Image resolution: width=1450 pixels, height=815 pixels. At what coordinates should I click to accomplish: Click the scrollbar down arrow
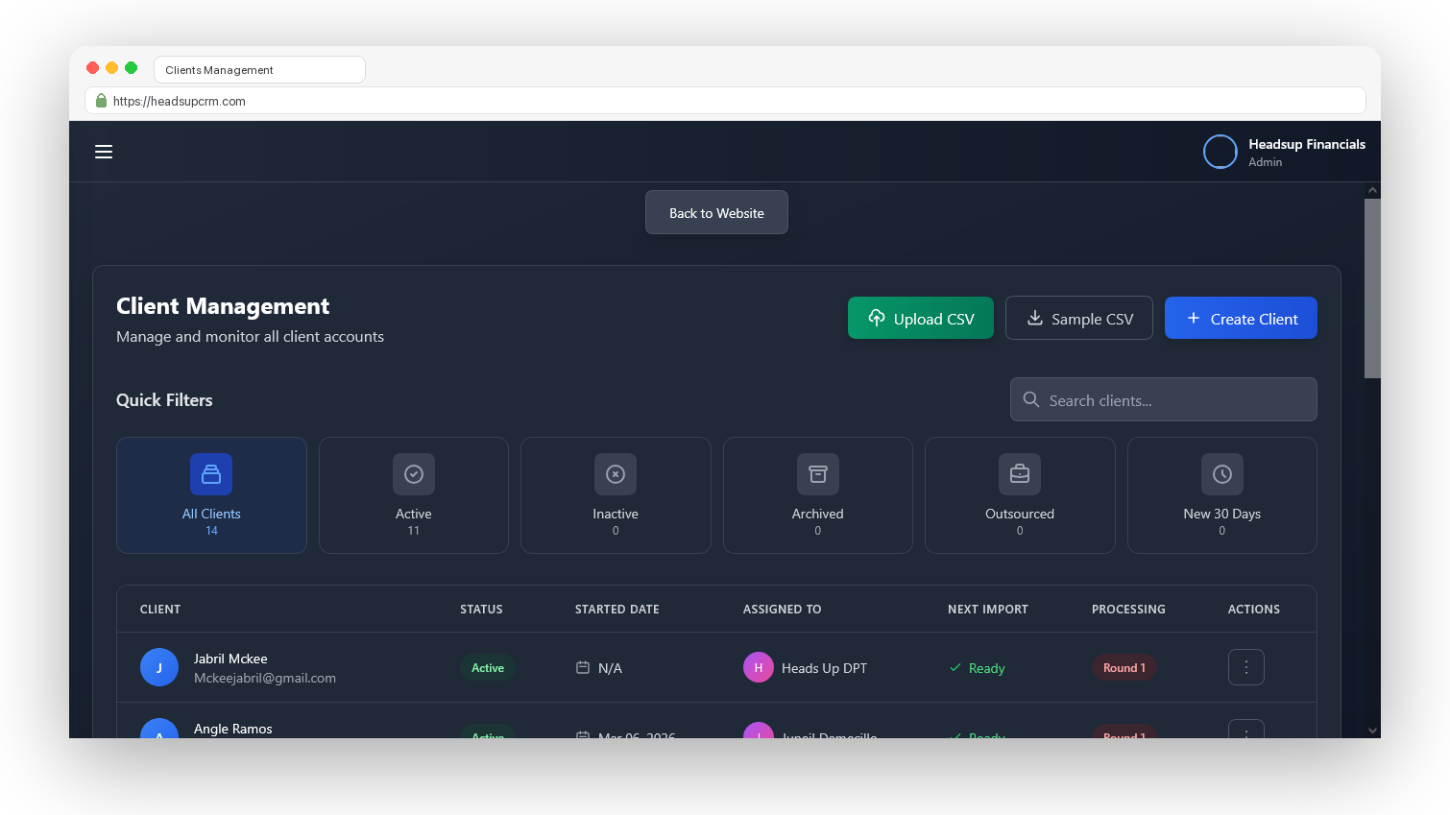pos(1373,731)
